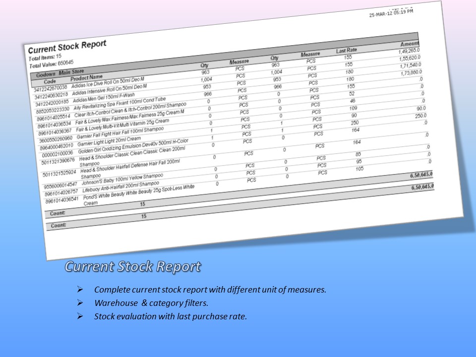Click the amount value 1,49,265.0
This screenshot has height=357, width=476.
pyautogui.click(x=409, y=51)
